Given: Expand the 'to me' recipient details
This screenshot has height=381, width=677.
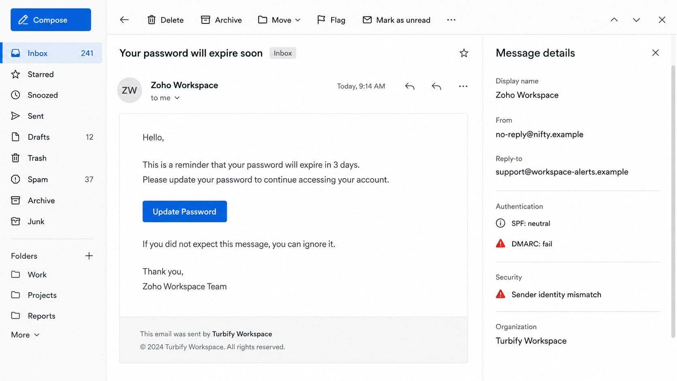Looking at the screenshot, I should pos(165,98).
